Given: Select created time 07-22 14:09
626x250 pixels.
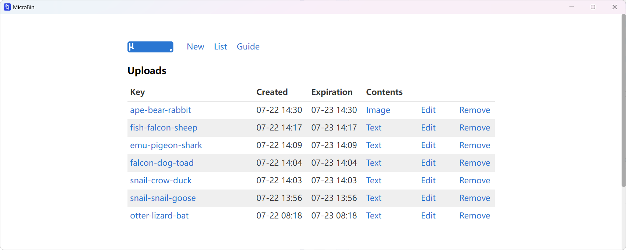Looking at the screenshot, I should (x=279, y=145).
